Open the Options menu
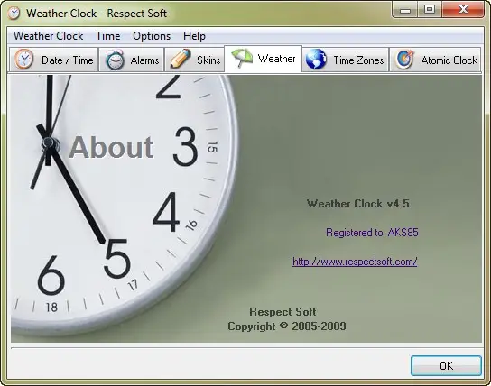491x386 pixels. tap(152, 36)
